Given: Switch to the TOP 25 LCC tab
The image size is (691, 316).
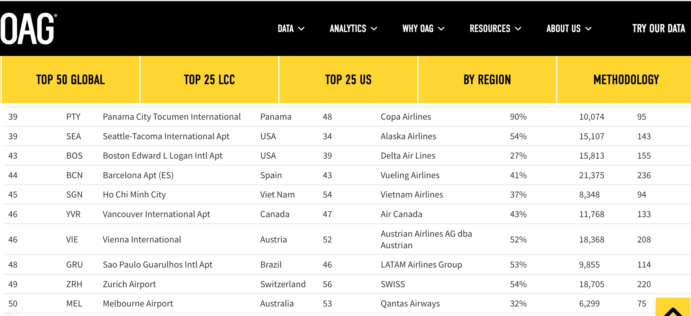Looking at the screenshot, I should click(209, 80).
